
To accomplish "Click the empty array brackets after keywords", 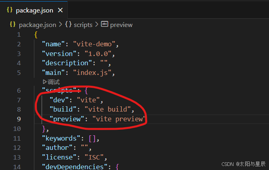I will [92, 139].
